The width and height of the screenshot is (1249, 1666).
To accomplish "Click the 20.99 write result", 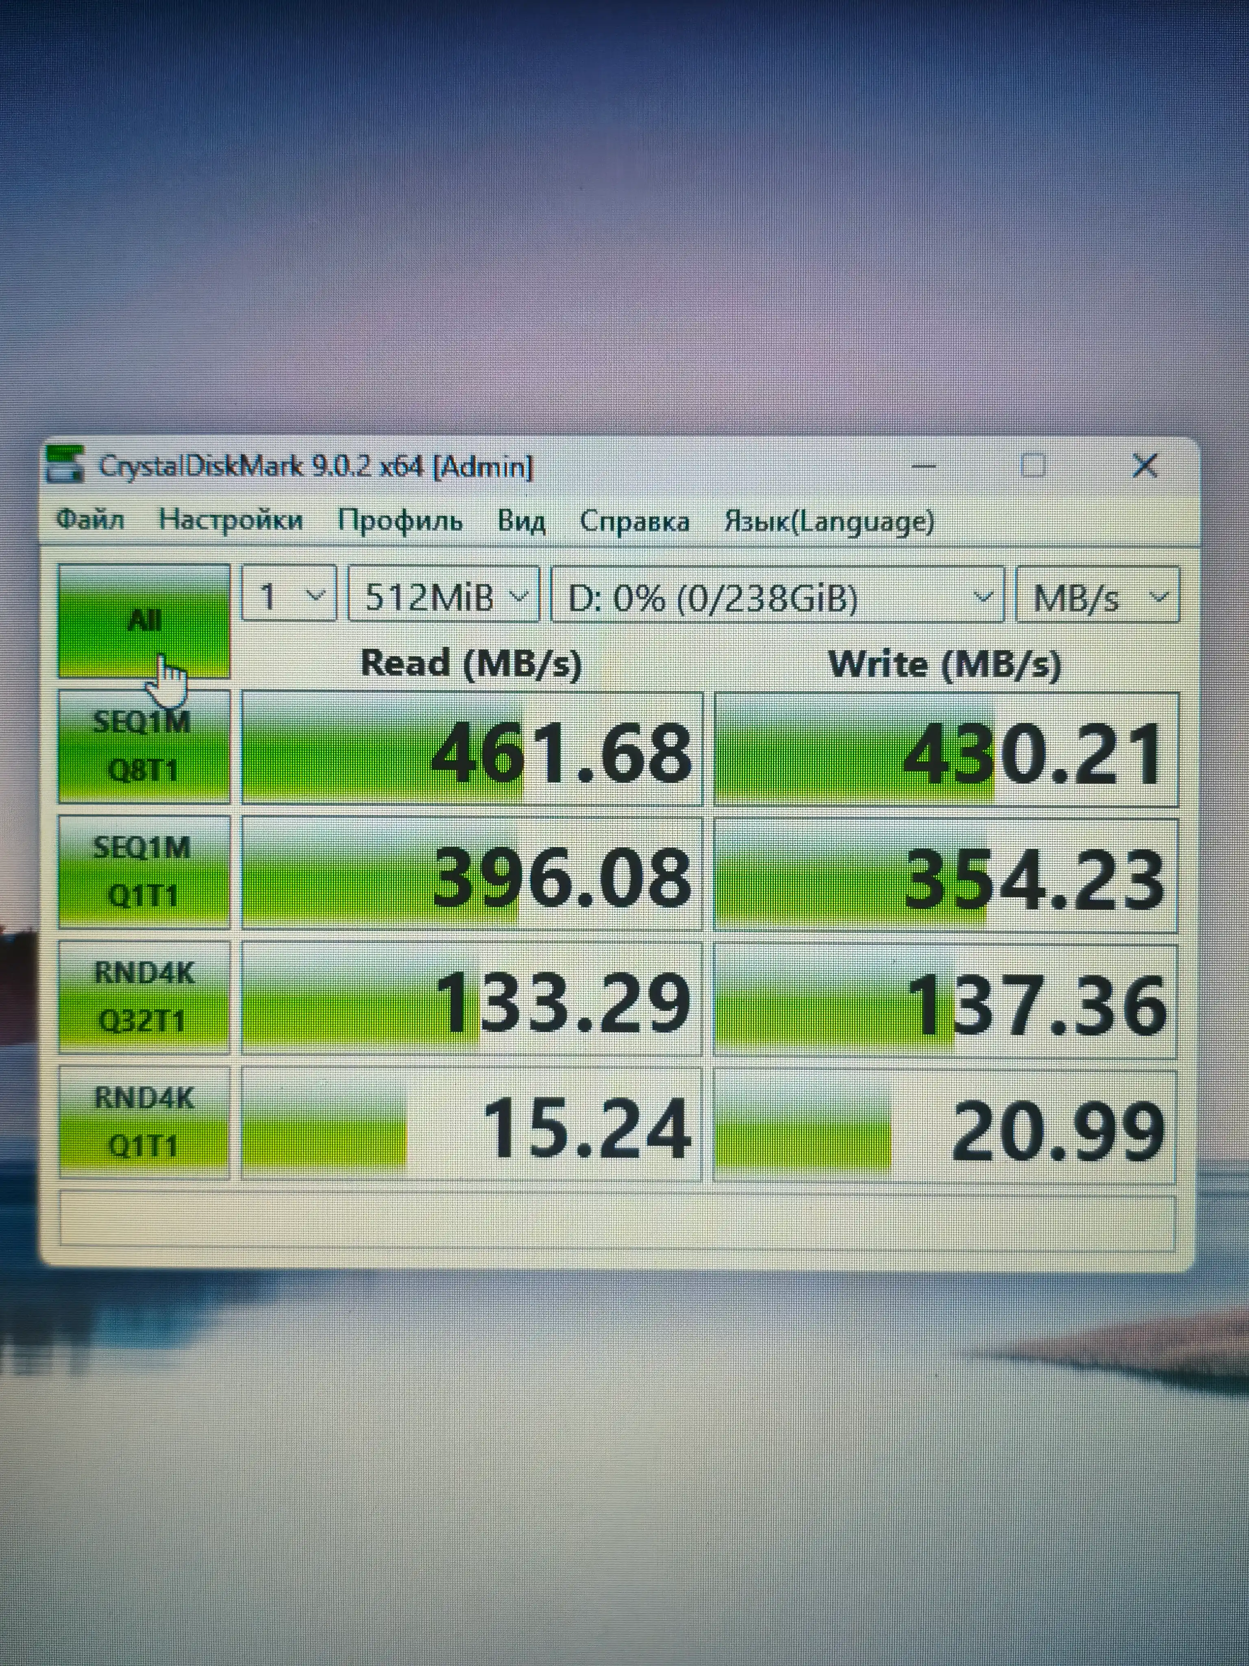I will click(x=946, y=1127).
